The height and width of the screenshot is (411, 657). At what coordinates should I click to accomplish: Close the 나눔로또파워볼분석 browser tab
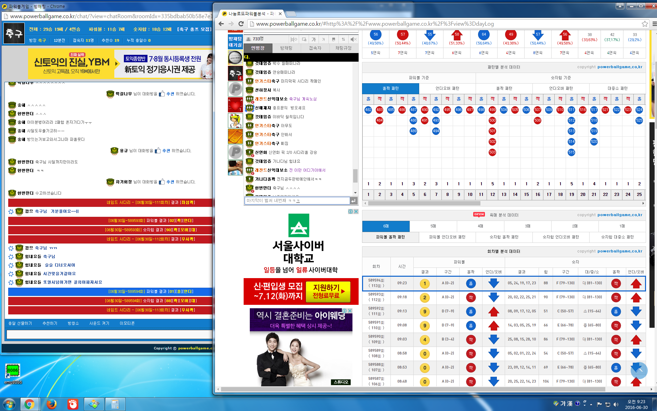click(x=280, y=14)
